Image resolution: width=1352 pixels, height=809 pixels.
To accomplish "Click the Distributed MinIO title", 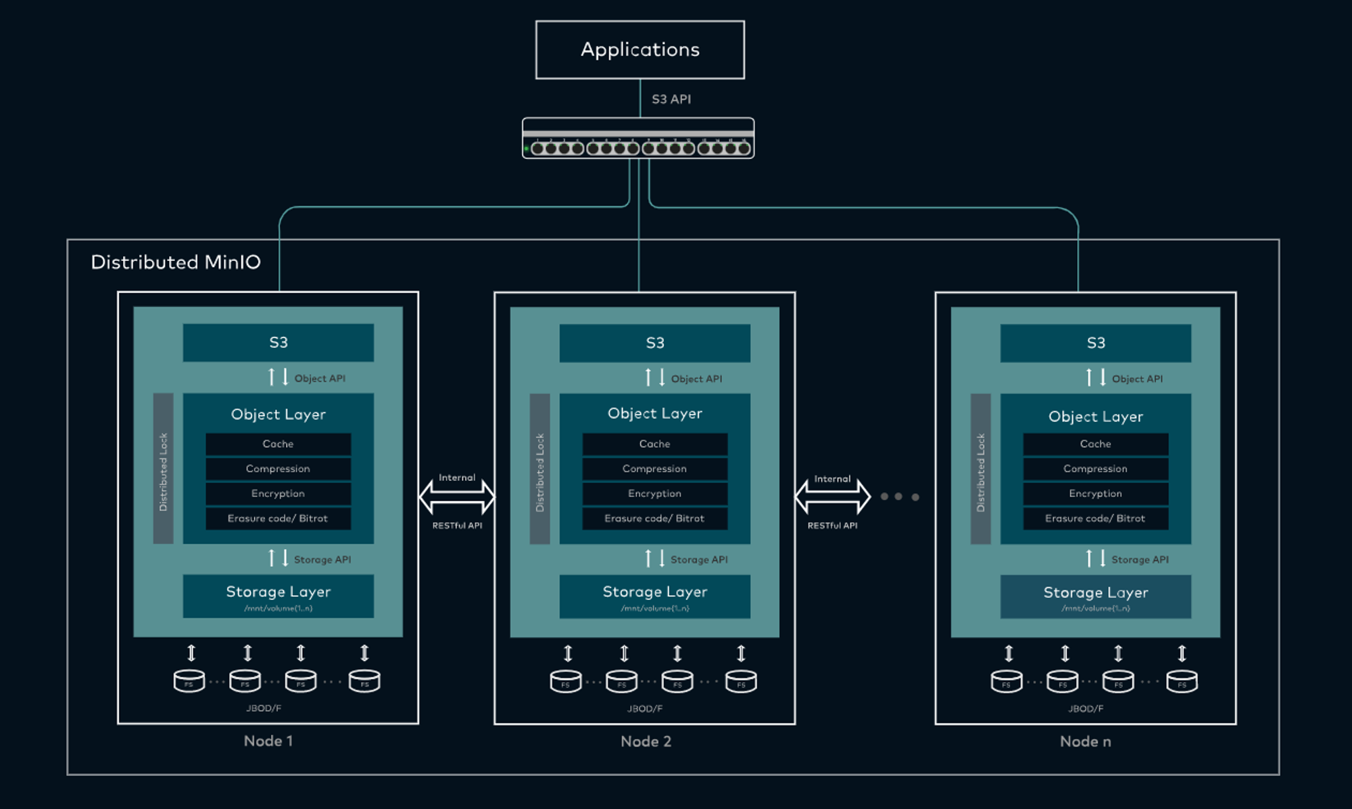I will coord(176,262).
